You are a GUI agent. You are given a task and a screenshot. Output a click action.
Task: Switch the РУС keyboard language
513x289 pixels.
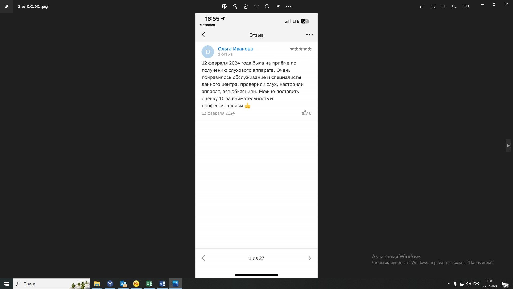coord(476,284)
